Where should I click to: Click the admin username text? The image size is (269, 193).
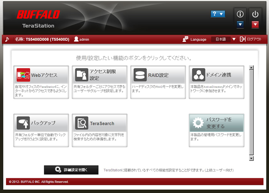coord(84,40)
